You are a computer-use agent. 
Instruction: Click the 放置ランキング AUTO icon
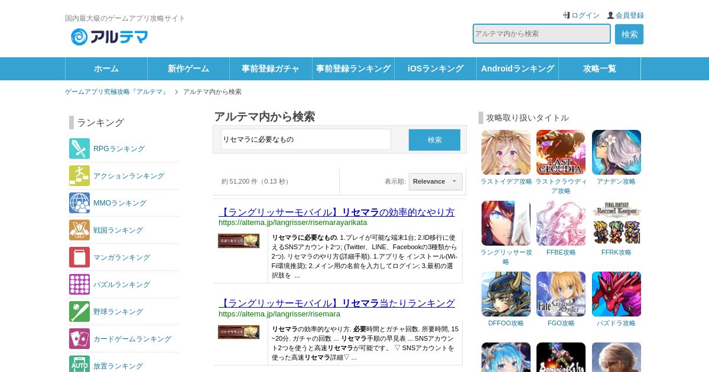(x=79, y=364)
